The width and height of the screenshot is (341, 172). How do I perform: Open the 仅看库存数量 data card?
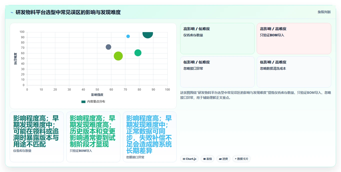click(37, 137)
